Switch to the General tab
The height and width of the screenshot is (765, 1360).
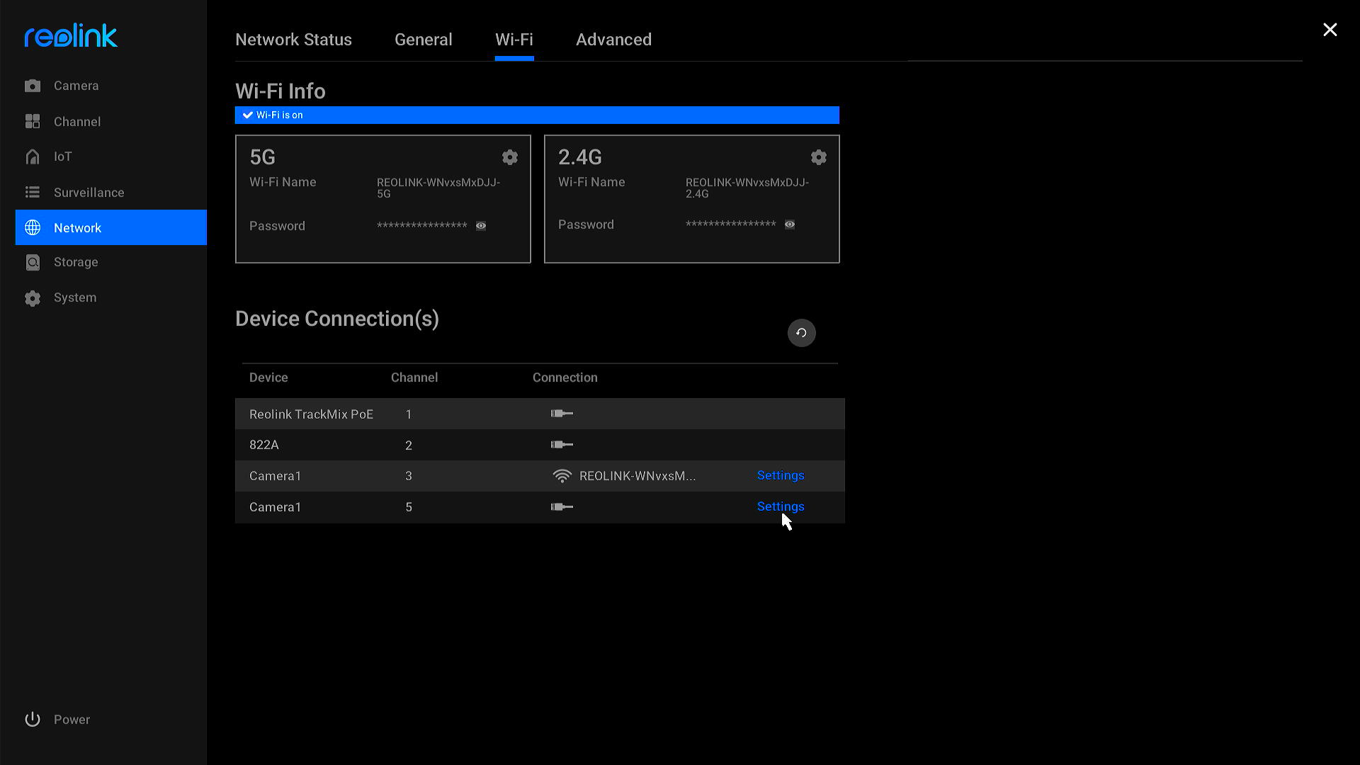point(424,40)
